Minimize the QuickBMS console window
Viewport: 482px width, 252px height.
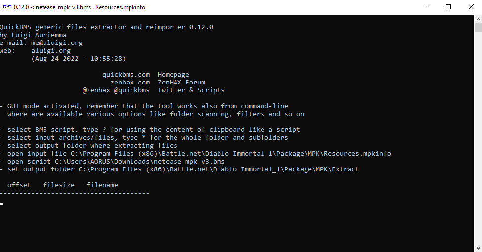(x=426, y=7)
